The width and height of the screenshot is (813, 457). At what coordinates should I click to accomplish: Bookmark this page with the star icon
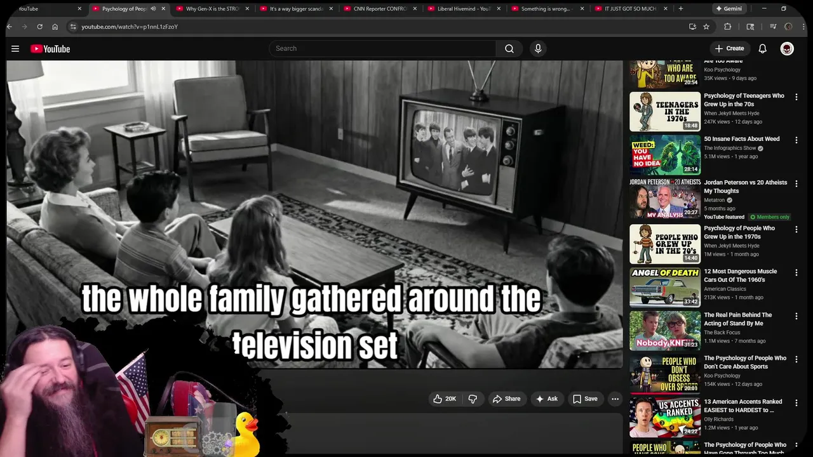(x=706, y=27)
